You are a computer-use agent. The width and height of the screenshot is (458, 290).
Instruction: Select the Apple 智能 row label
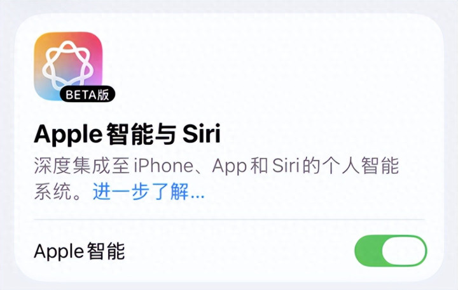click(x=80, y=251)
